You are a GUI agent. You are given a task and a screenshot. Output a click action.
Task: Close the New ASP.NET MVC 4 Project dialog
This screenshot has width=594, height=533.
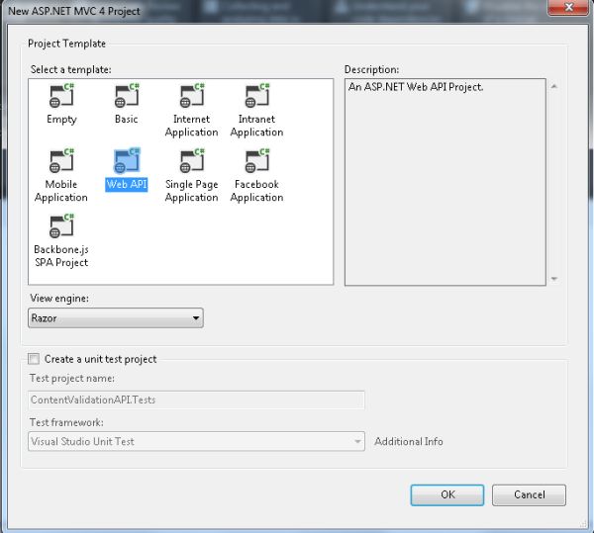pyautogui.click(x=568, y=7)
